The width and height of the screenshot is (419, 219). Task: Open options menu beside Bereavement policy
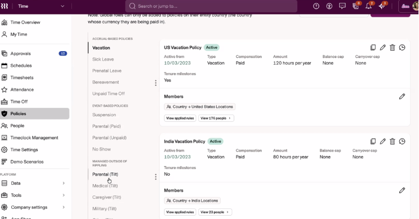156,83
